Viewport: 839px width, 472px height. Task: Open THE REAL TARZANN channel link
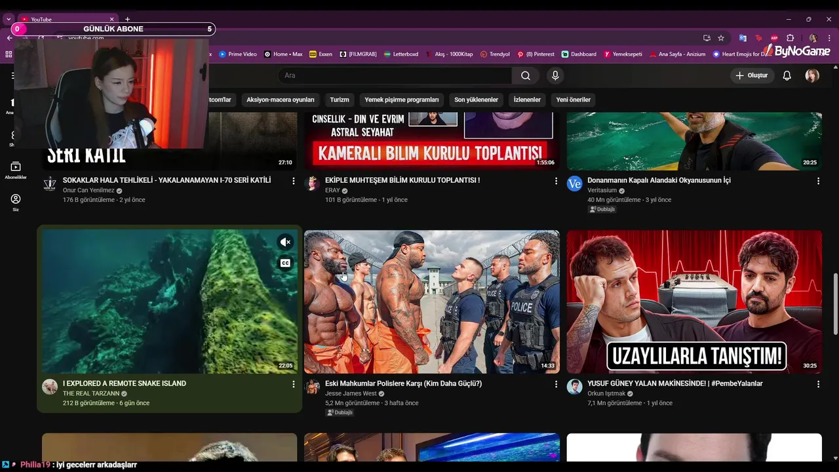coord(91,393)
